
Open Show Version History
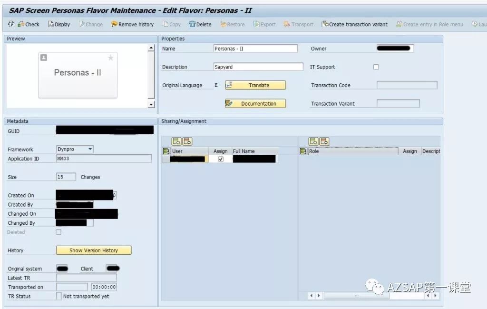(93, 250)
